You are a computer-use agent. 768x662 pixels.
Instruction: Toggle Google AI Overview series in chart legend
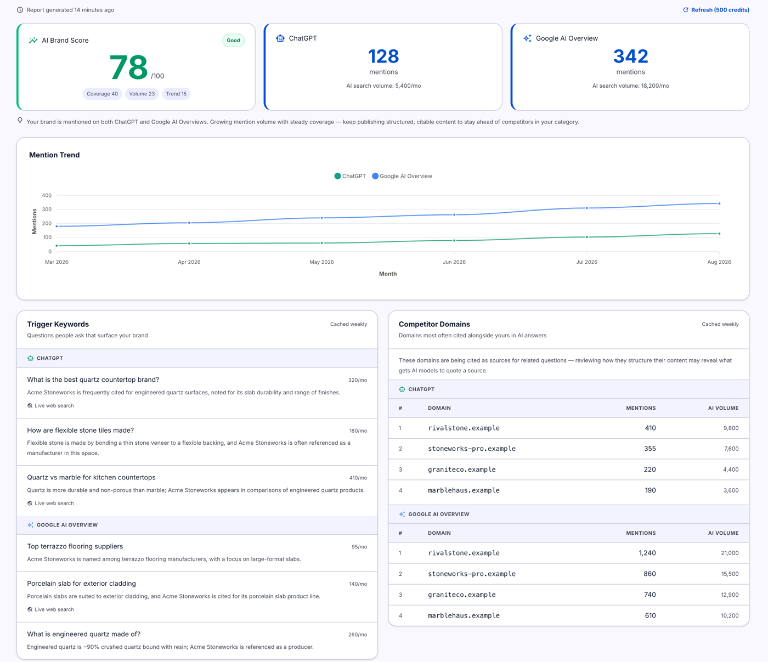pos(402,176)
